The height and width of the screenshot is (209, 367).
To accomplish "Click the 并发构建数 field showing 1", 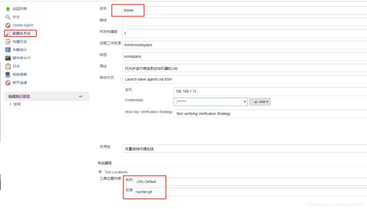I will [244, 33].
